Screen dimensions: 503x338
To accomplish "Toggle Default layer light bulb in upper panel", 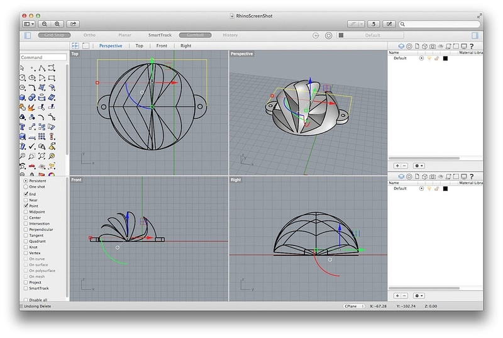I will point(429,58).
